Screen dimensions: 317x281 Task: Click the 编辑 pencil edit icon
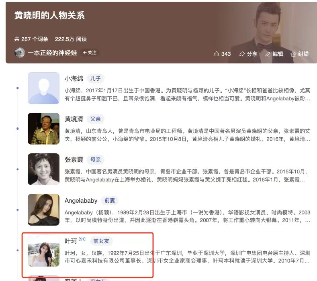[268, 54]
